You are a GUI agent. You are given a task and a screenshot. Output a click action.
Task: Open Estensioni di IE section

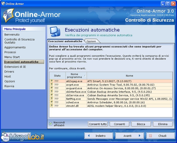[15, 67]
